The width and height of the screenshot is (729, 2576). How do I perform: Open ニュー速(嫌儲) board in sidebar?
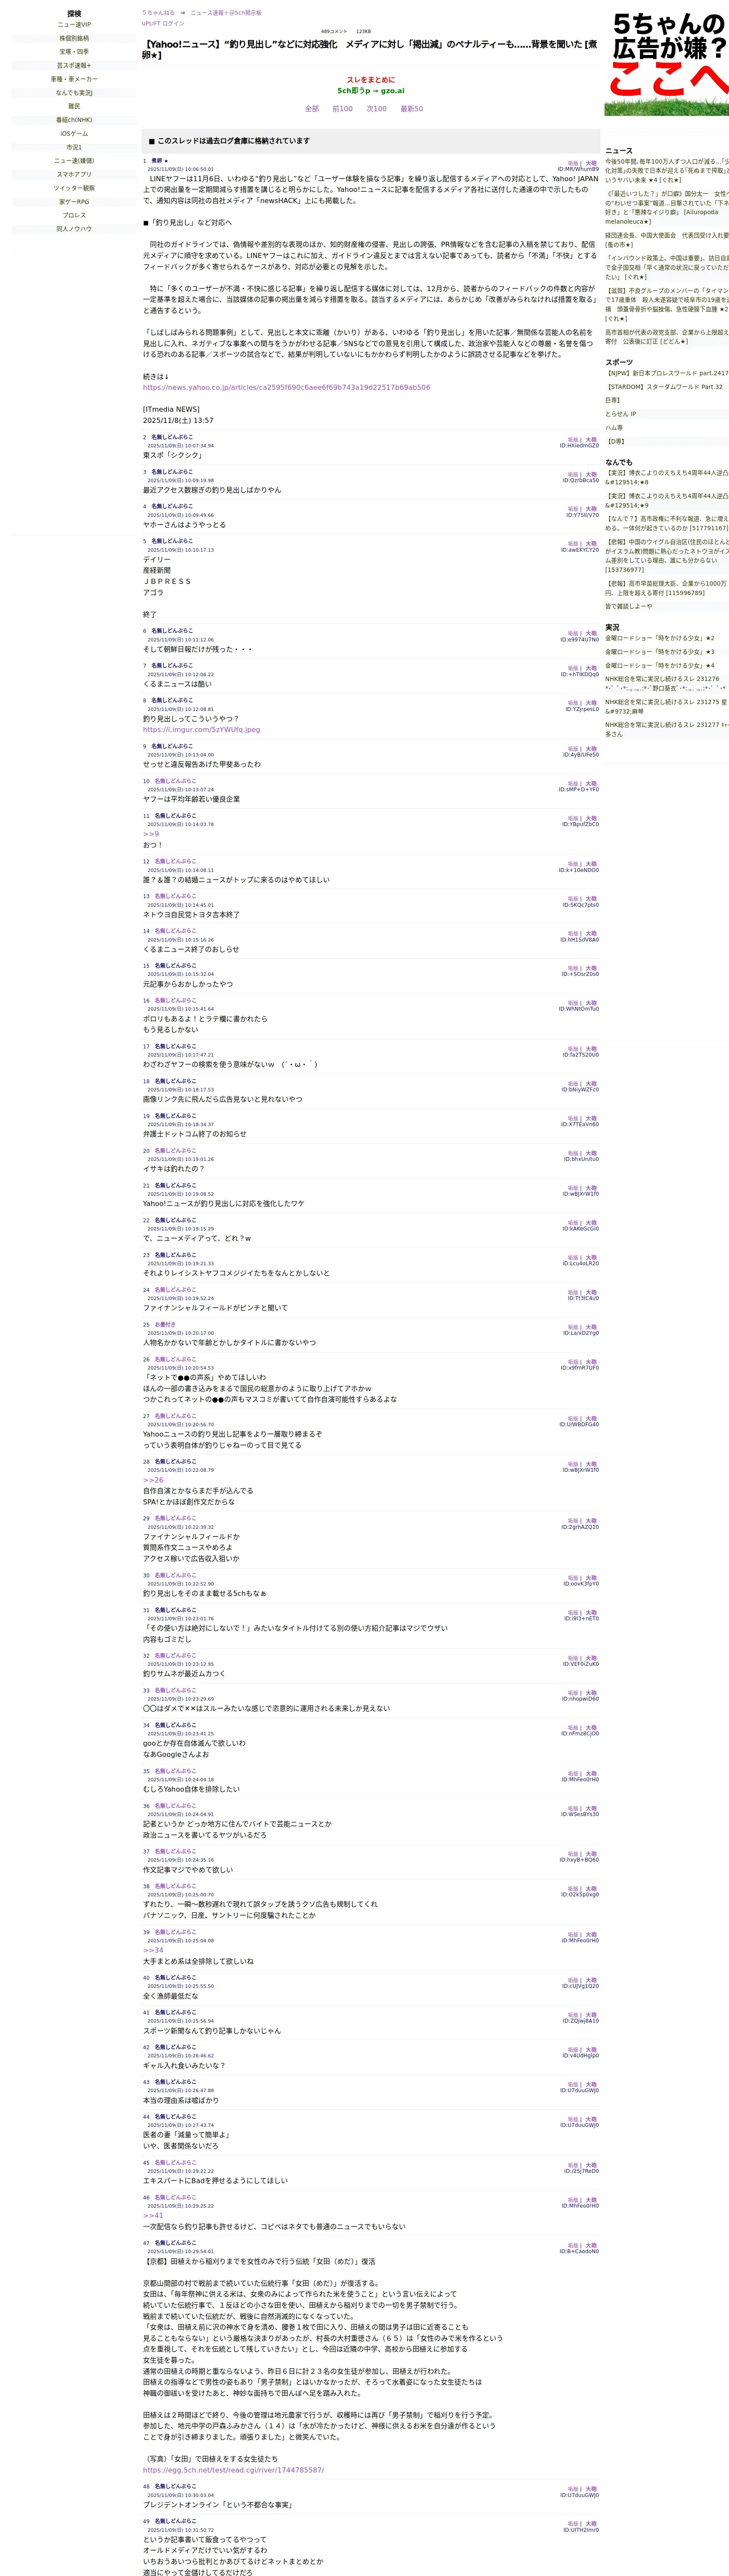(x=74, y=161)
